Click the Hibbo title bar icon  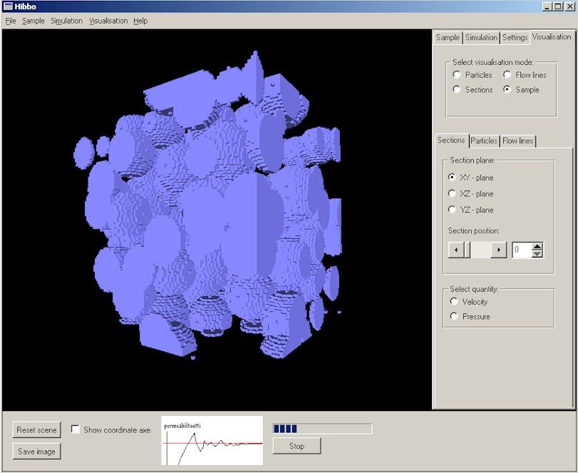[7, 6]
